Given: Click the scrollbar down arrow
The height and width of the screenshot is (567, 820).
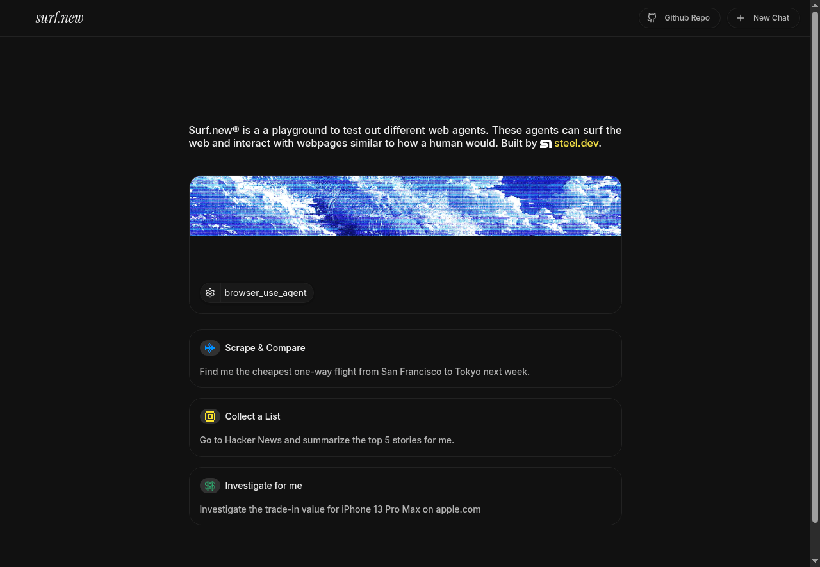Looking at the screenshot, I should (x=815, y=562).
